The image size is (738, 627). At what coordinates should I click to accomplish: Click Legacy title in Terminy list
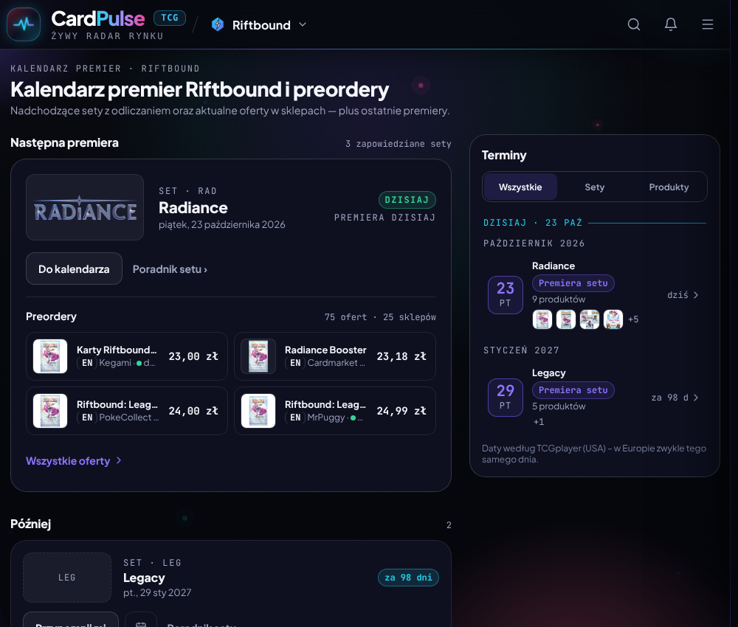pyautogui.click(x=549, y=373)
